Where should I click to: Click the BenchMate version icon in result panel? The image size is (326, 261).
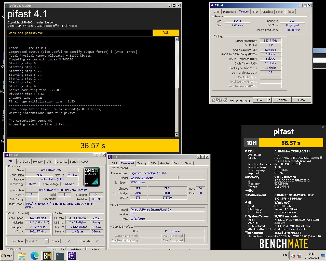246,233
